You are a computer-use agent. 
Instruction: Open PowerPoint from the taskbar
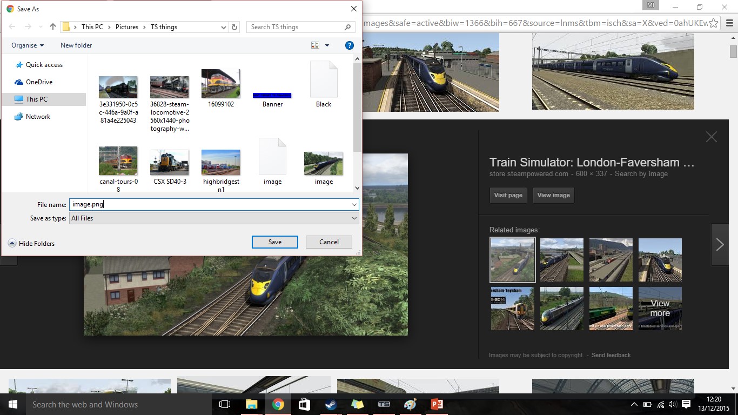[x=437, y=404]
